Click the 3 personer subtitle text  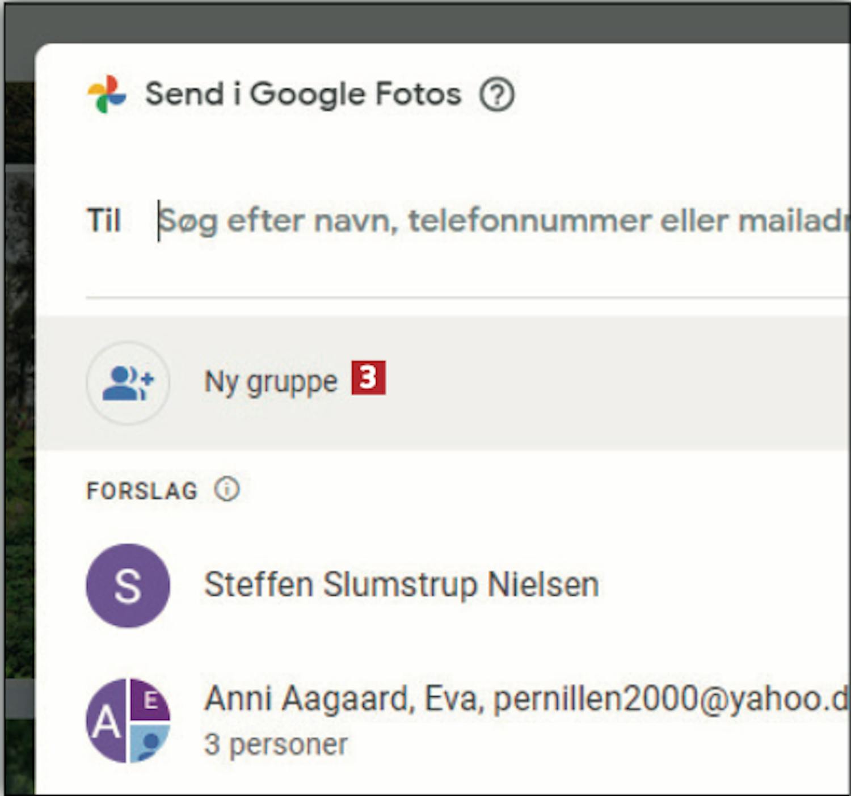point(276,744)
